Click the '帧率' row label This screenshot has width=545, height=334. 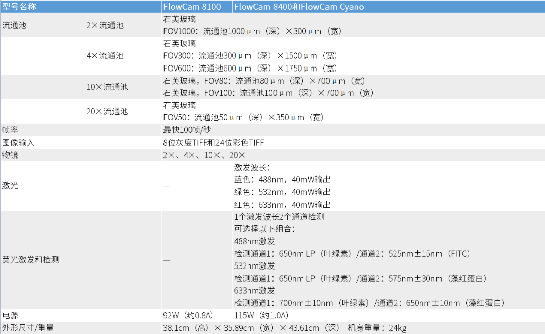[x=10, y=129]
